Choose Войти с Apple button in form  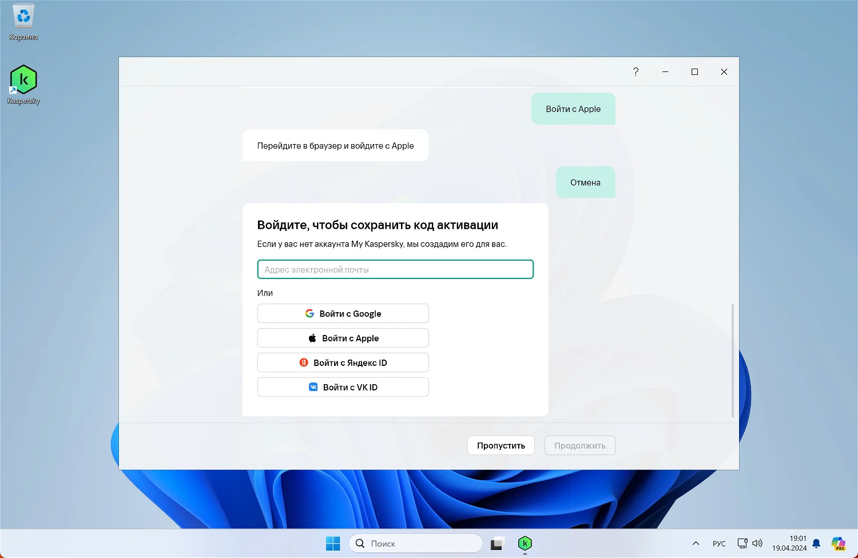[343, 338]
